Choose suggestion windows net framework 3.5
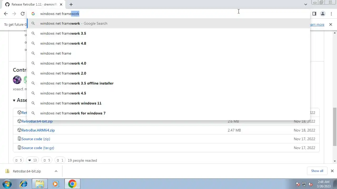 pos(168,33)
